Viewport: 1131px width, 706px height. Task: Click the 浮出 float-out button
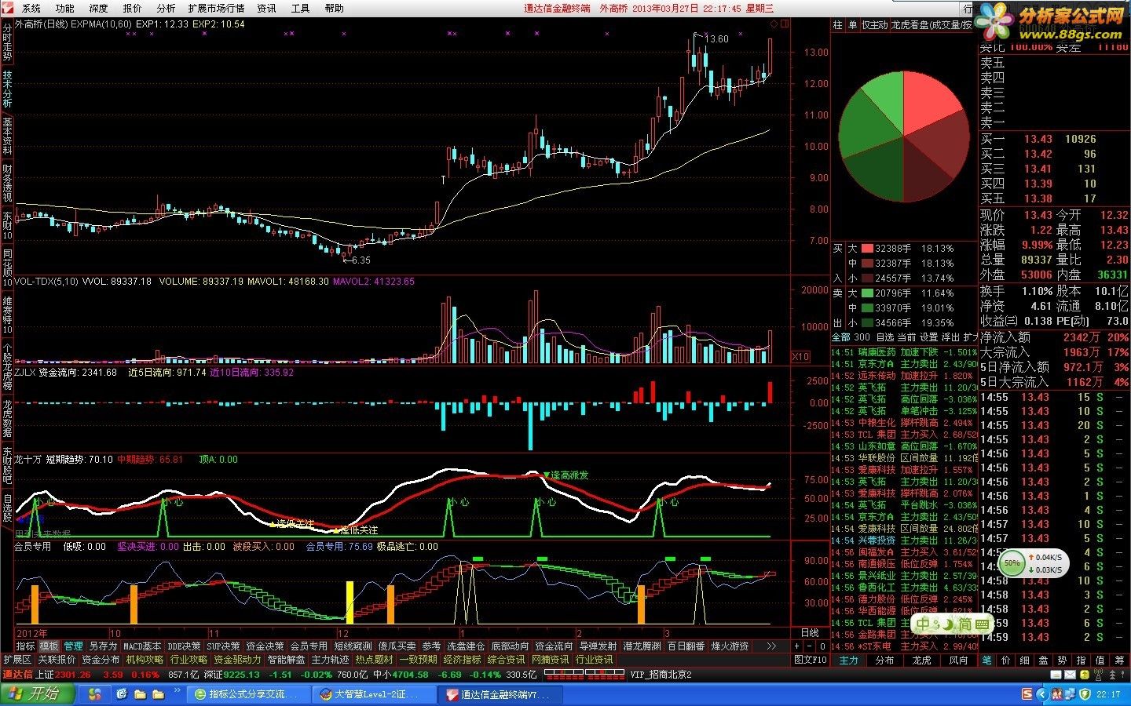[x=950, y=337]
